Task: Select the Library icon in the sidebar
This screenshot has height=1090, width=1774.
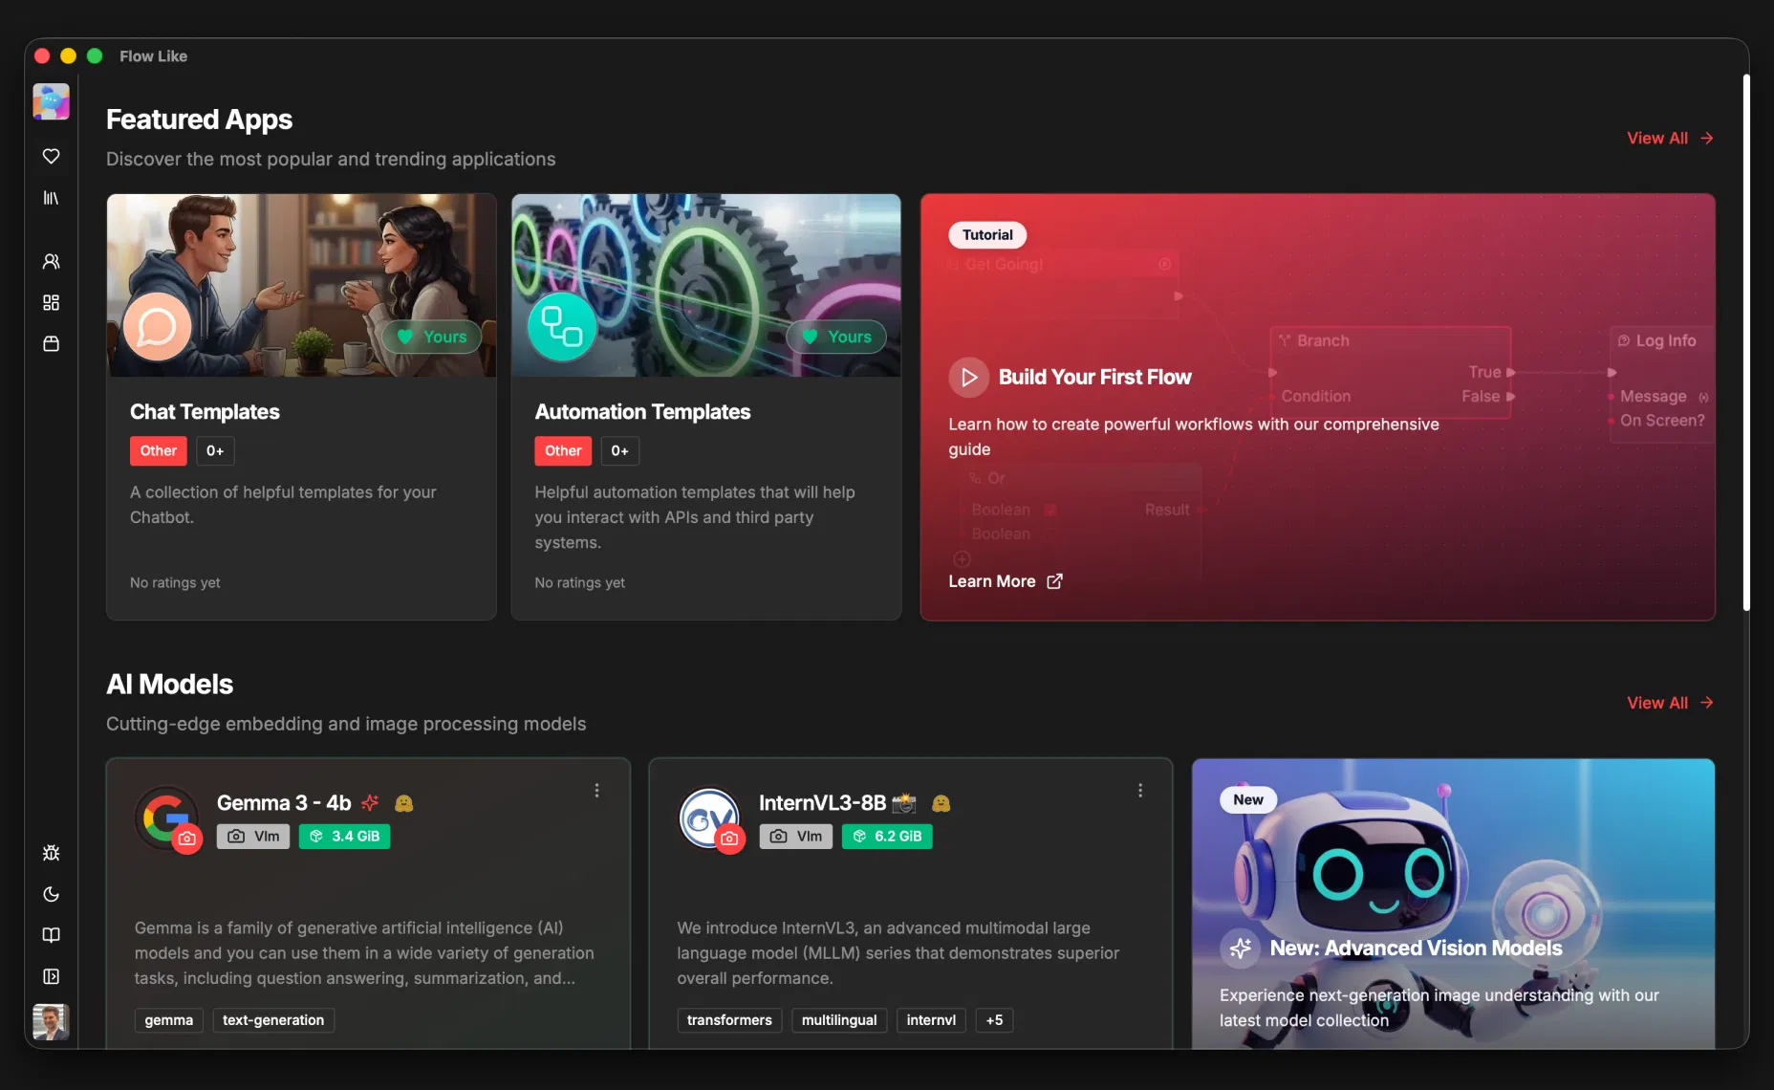Action: point(51,199)
